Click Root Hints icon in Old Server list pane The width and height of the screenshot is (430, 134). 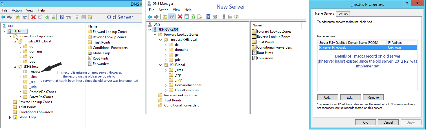[90, 58]
